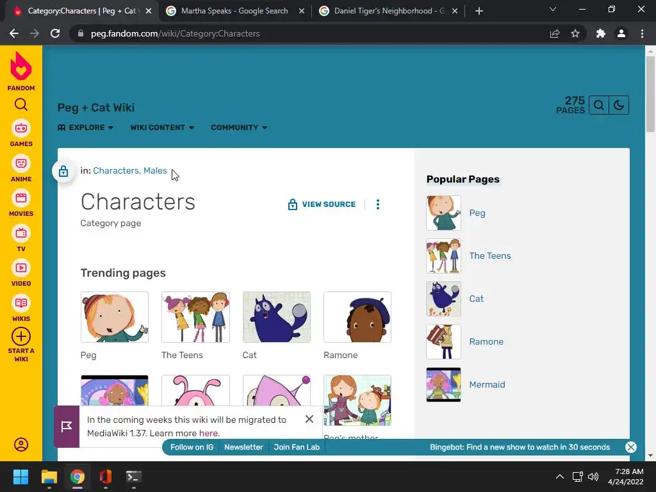Open the Windows Start menu
The height and width of the screenshot is (492, 656).
pyautogui.click(x=20, y=477)
